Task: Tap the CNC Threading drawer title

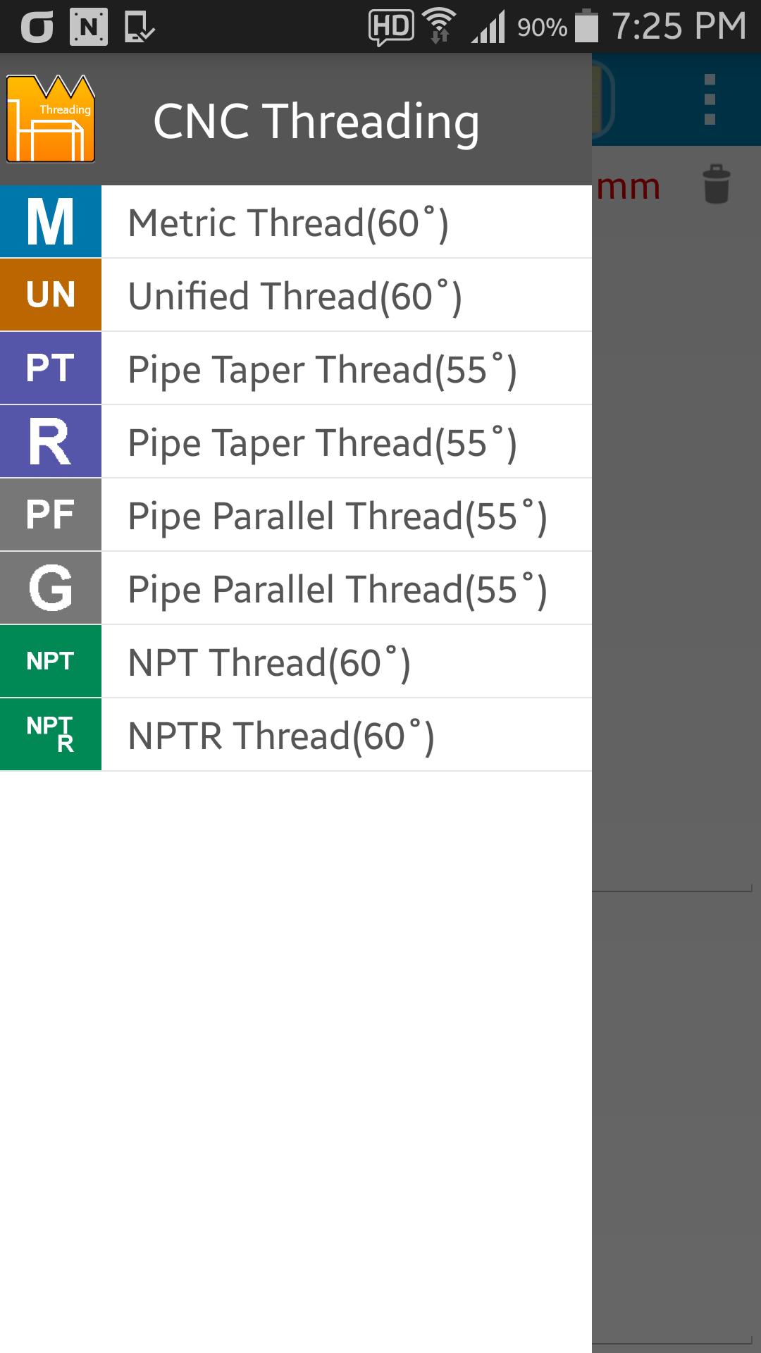Action: coord(316,121)
